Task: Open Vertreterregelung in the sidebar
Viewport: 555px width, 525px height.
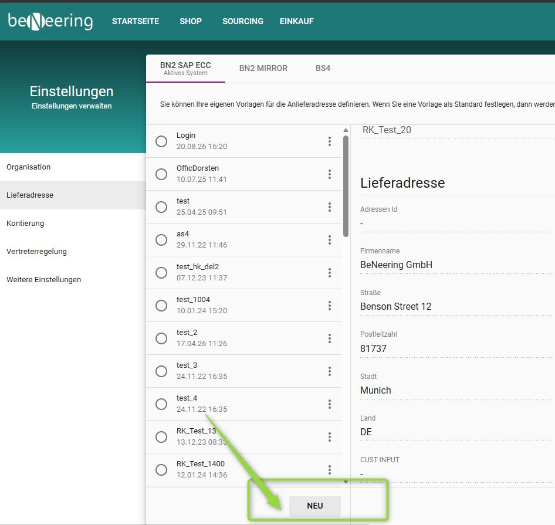Action: coord(73,251)
